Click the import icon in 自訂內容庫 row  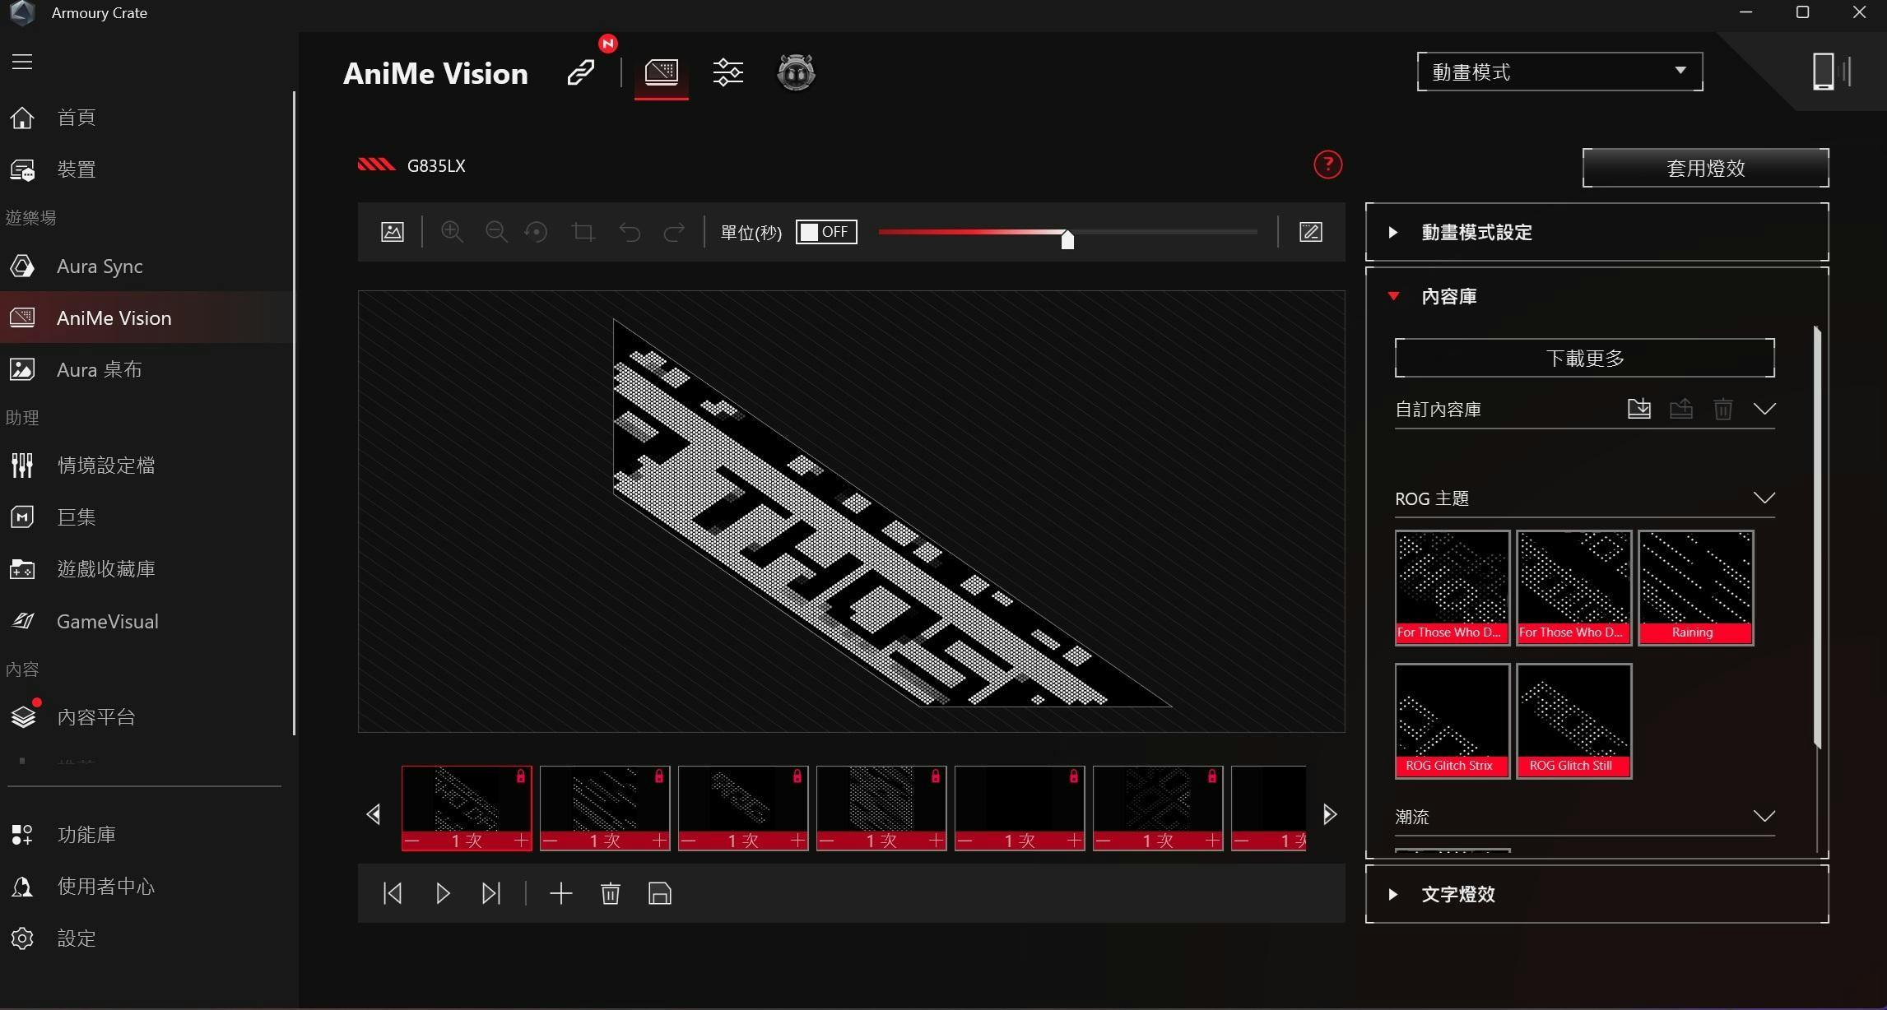1639,409
